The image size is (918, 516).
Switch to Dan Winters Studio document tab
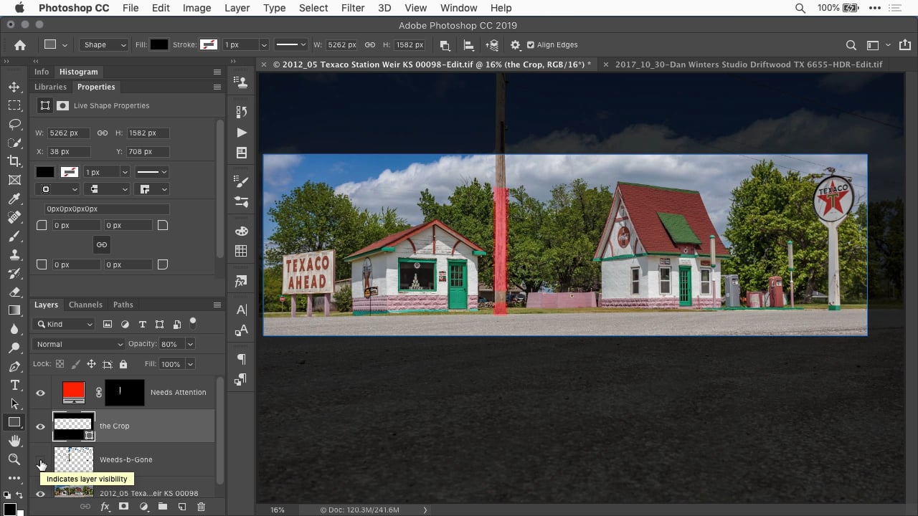tap(749, 64)
